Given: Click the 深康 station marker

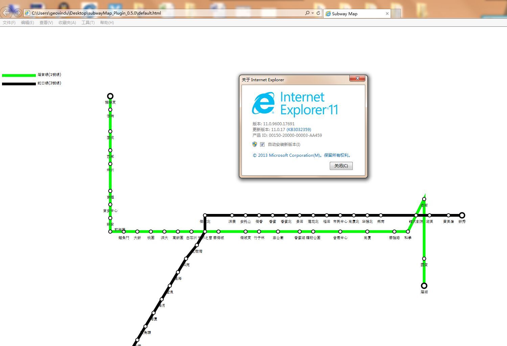Looking at the screenshot, I should click(x=232, y=215).
